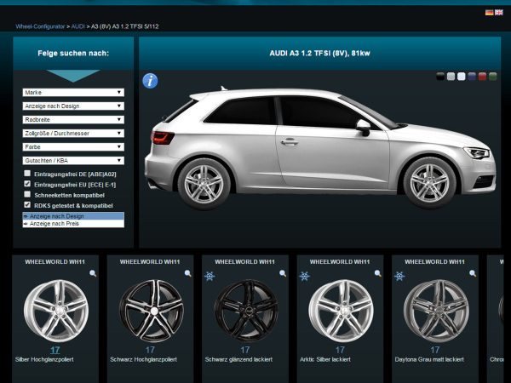Choose red car color swatch
The image size is (511, 383).
tap(482, 77)
